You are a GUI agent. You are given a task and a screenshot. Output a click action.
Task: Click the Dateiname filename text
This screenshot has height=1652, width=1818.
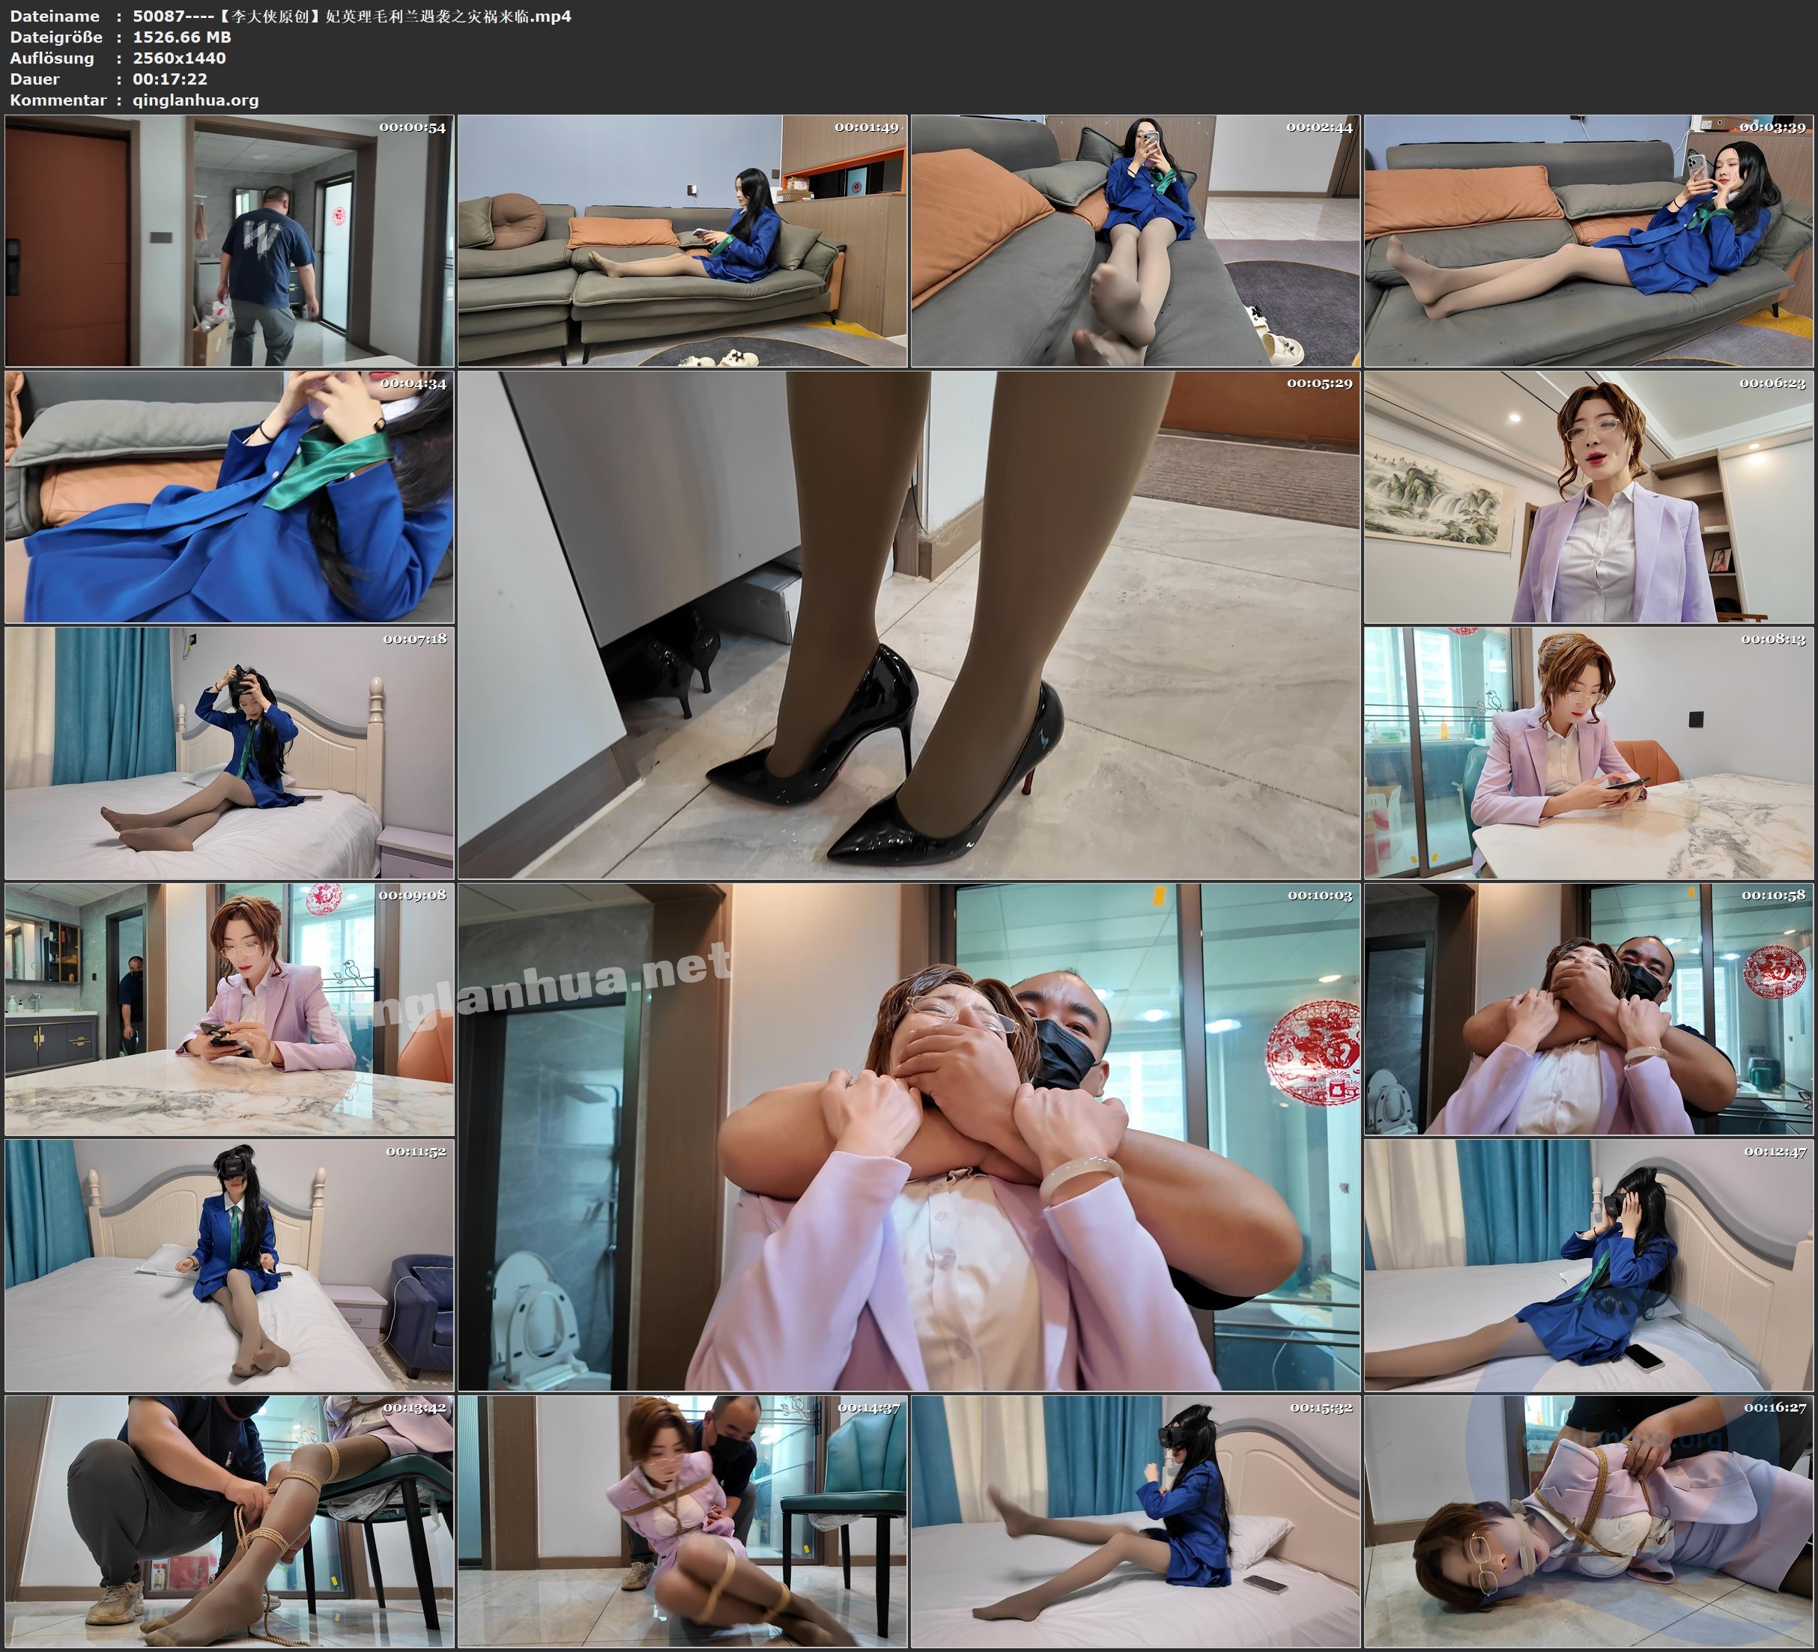coord(352,16)
